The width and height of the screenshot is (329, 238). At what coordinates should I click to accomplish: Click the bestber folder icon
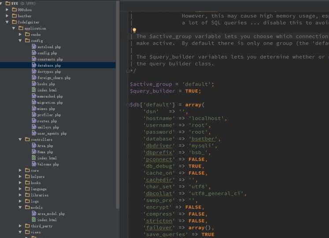point(14,16)
